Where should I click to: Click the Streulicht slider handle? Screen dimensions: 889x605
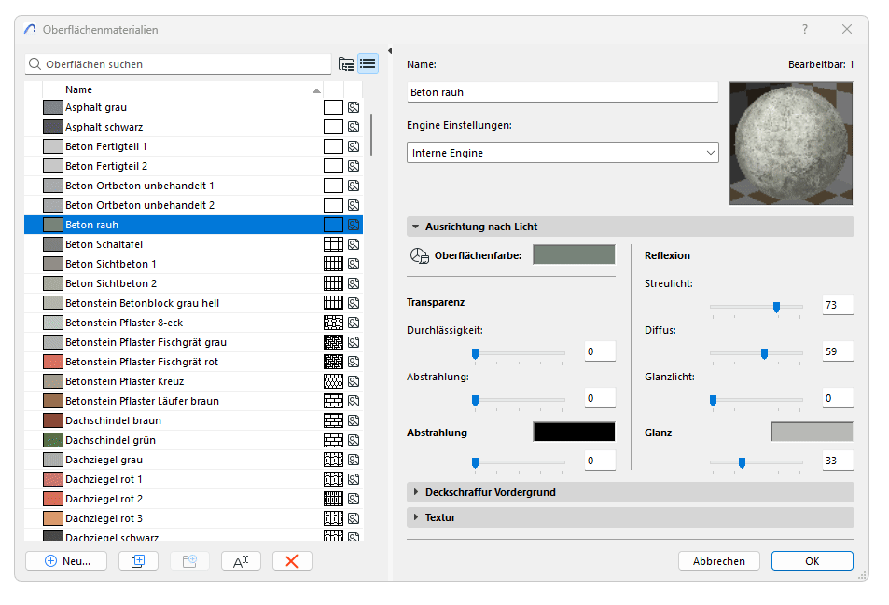[x=777, y=306]
